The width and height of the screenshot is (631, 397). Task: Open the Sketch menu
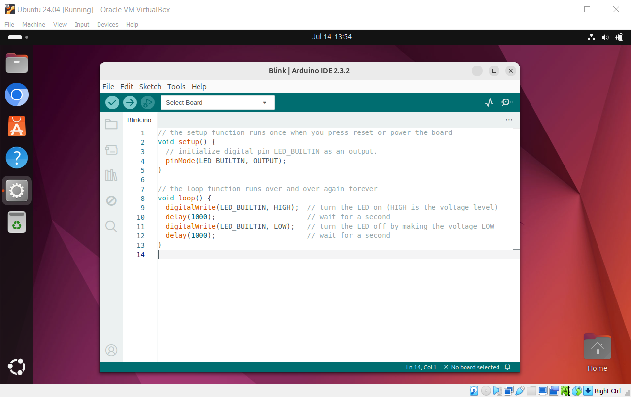(x=150, y=87)
